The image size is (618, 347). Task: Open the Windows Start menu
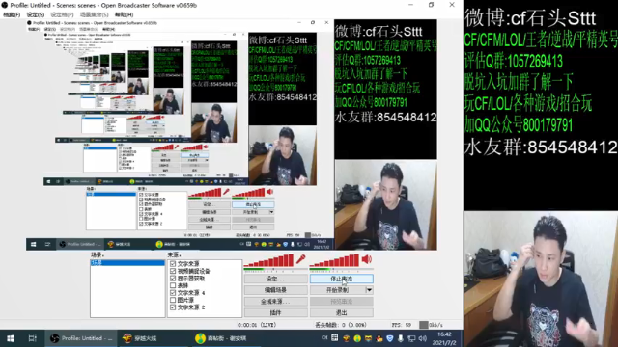pyautogui.click(x=11, y=338)
